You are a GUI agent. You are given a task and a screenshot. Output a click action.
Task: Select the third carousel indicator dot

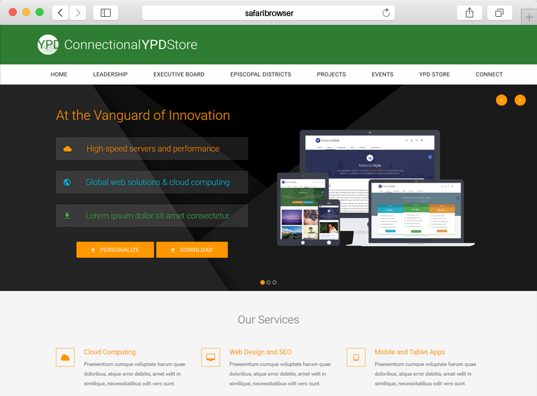(x=275, y=283)
